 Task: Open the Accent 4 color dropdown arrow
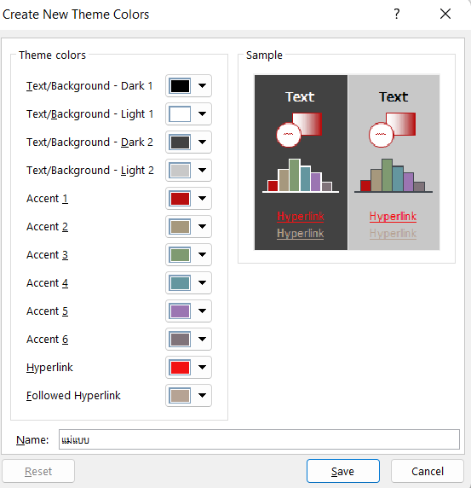tap(202, 283)
